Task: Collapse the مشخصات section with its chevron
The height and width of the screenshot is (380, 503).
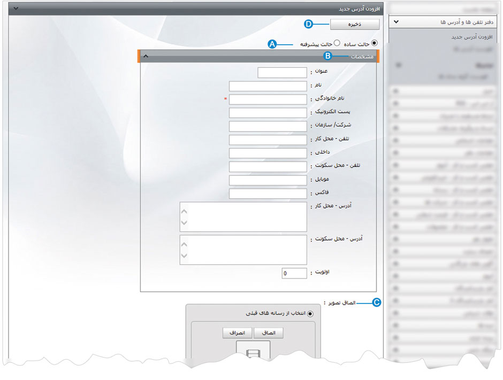Action: [146, 56]
